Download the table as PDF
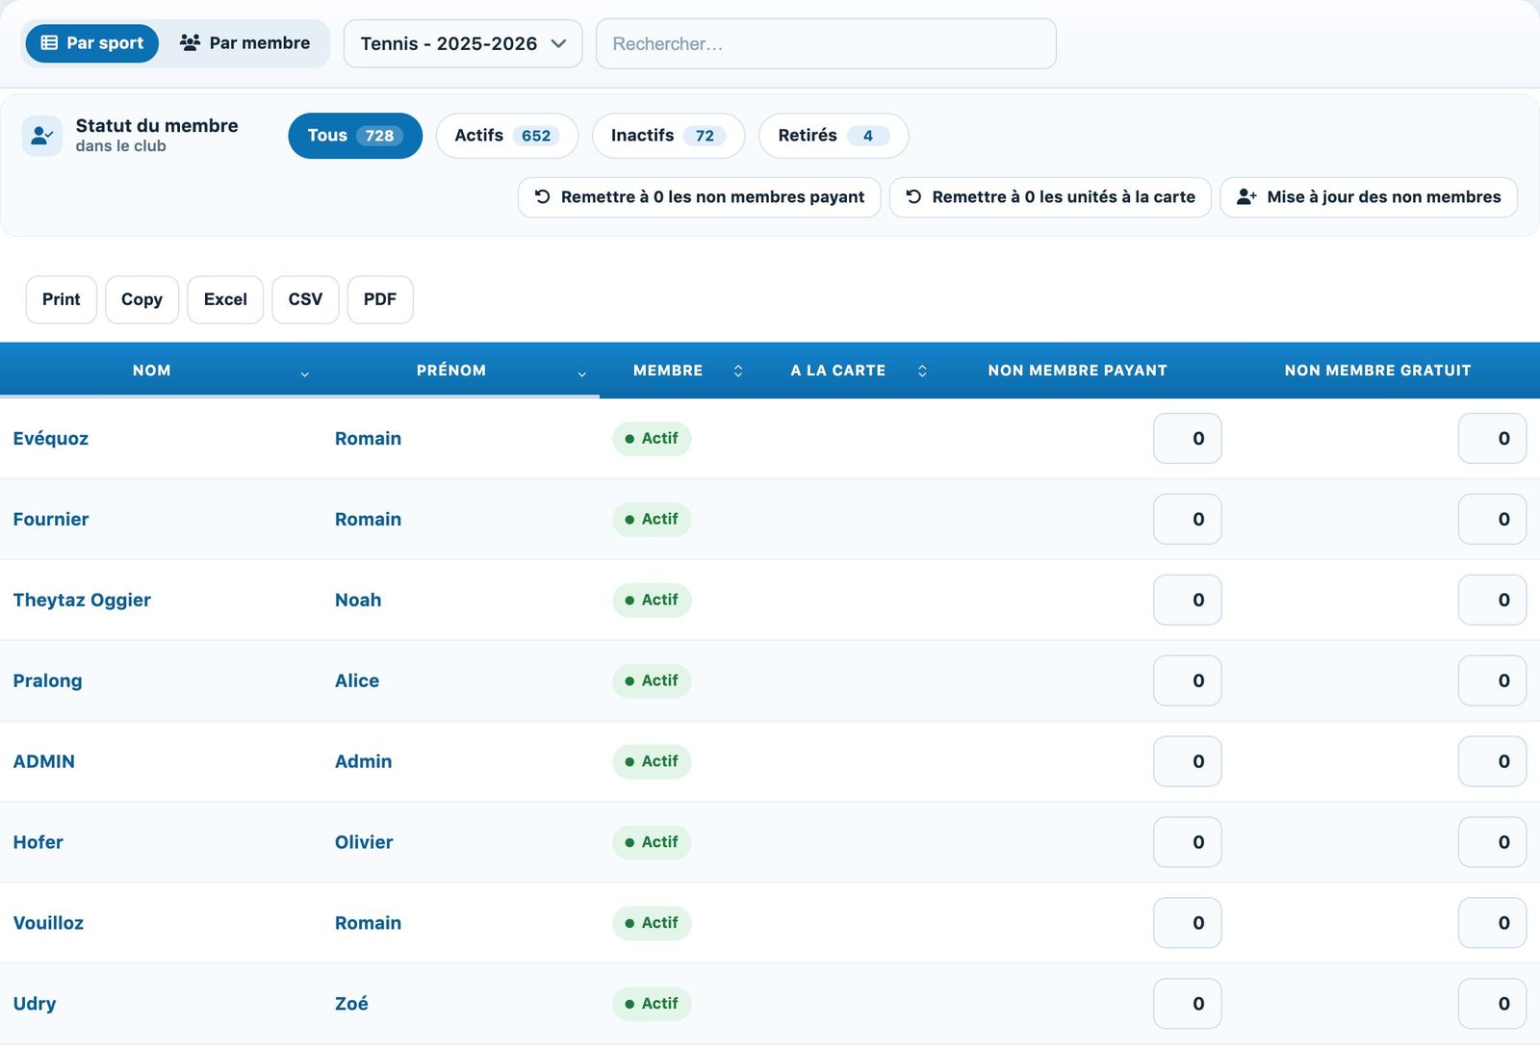This screenshot has width=1540, height=1051. point(380,299)
